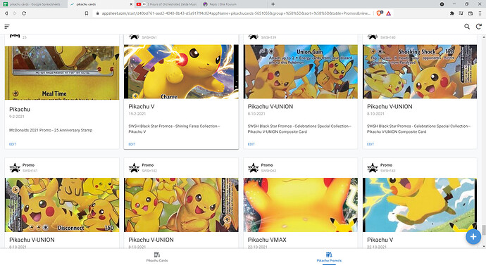Open the Disconnect Pikachu V-UNION card image

62,205
